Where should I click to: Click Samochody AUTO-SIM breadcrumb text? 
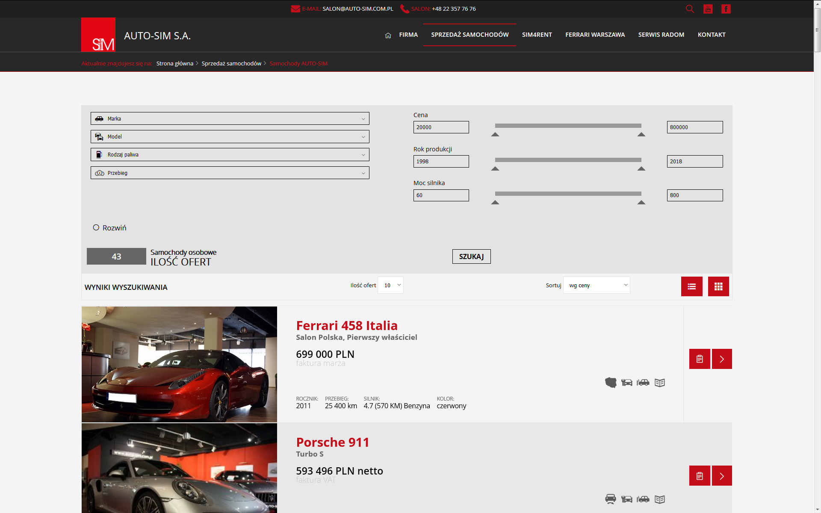pos(298,63)
